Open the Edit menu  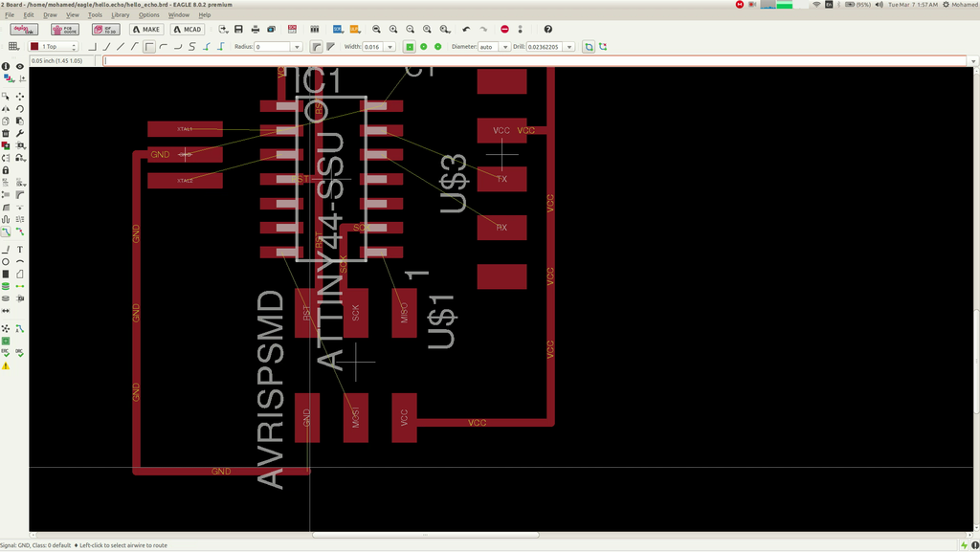(29, 15)
